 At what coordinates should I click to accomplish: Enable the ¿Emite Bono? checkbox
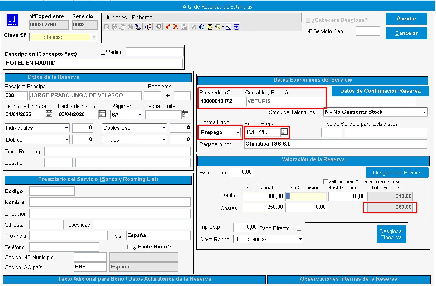point(130,247)
